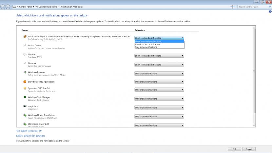272x153 pixels.
Task: Click the Volume speaker icon
Action: pyautogui.click(x=25, y=54)
